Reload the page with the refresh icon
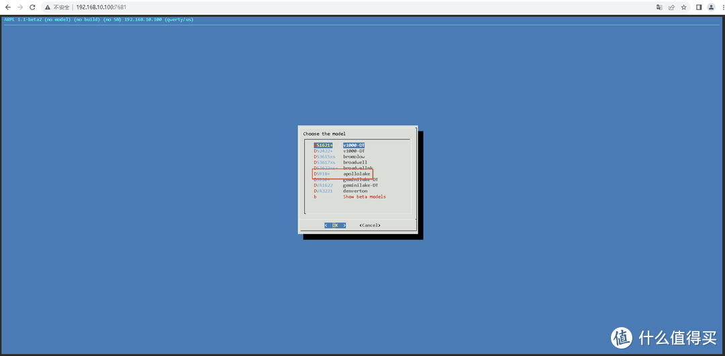This screenshot has height=356, width=725. [32, 7]
